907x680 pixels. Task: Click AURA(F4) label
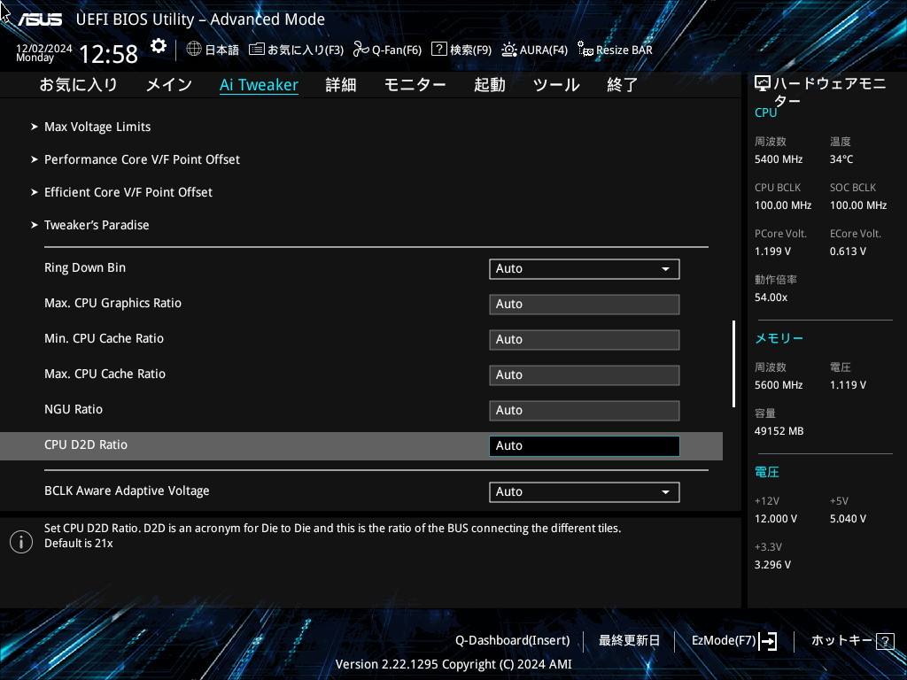click(x=544, y=50)
